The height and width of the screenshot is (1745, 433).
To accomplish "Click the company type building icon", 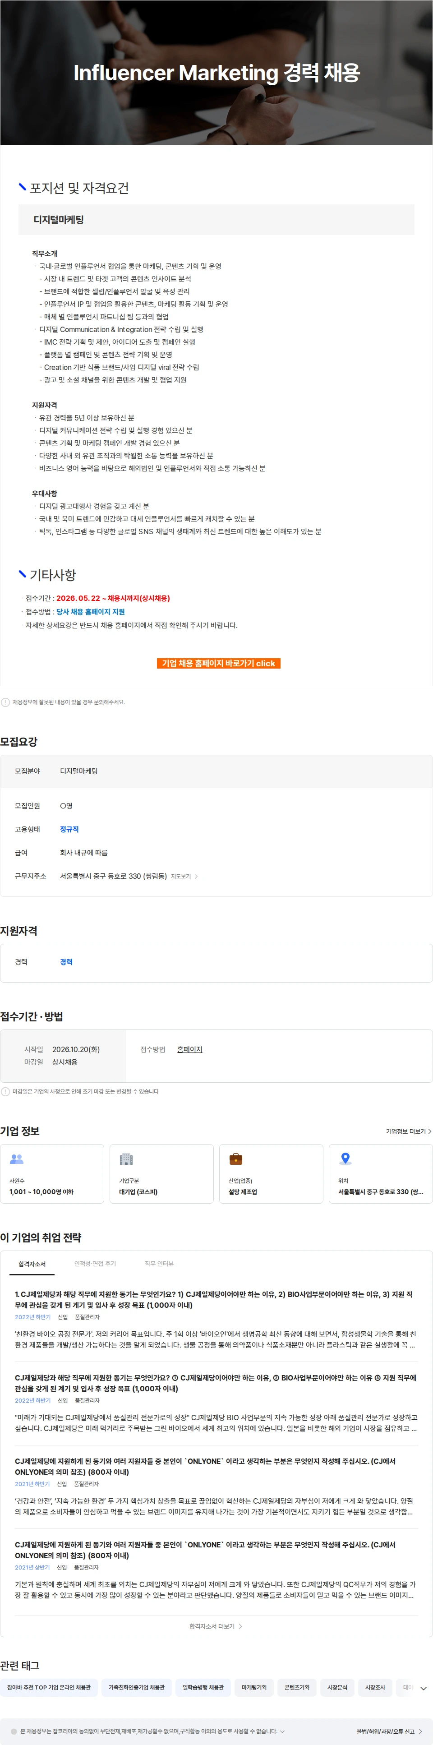I will [126, 1159].
